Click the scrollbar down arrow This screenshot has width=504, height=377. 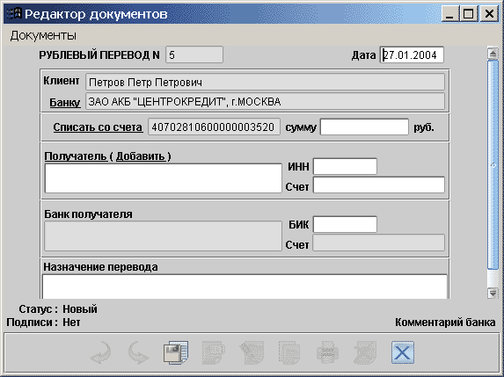[493, 293]
